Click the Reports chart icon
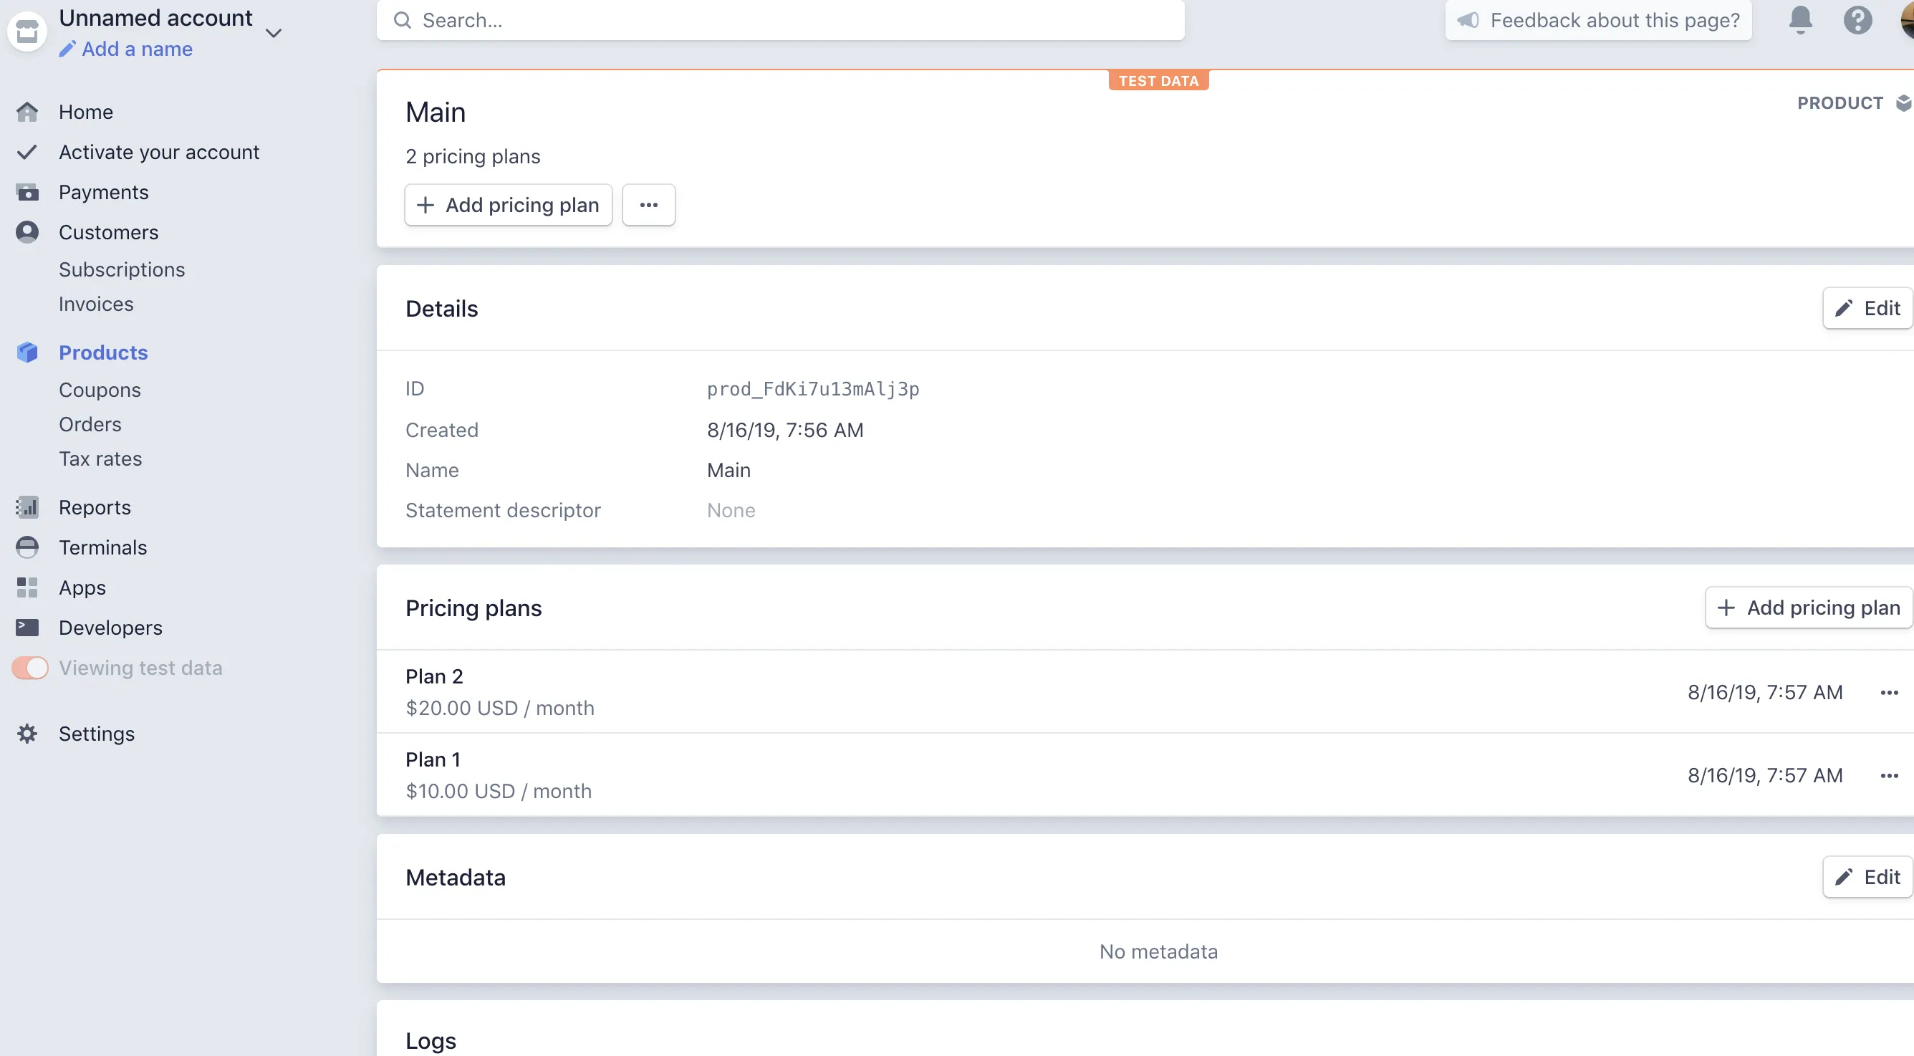The height and width of the screenshot is (1056, 1914). click(x=27, y=507)
